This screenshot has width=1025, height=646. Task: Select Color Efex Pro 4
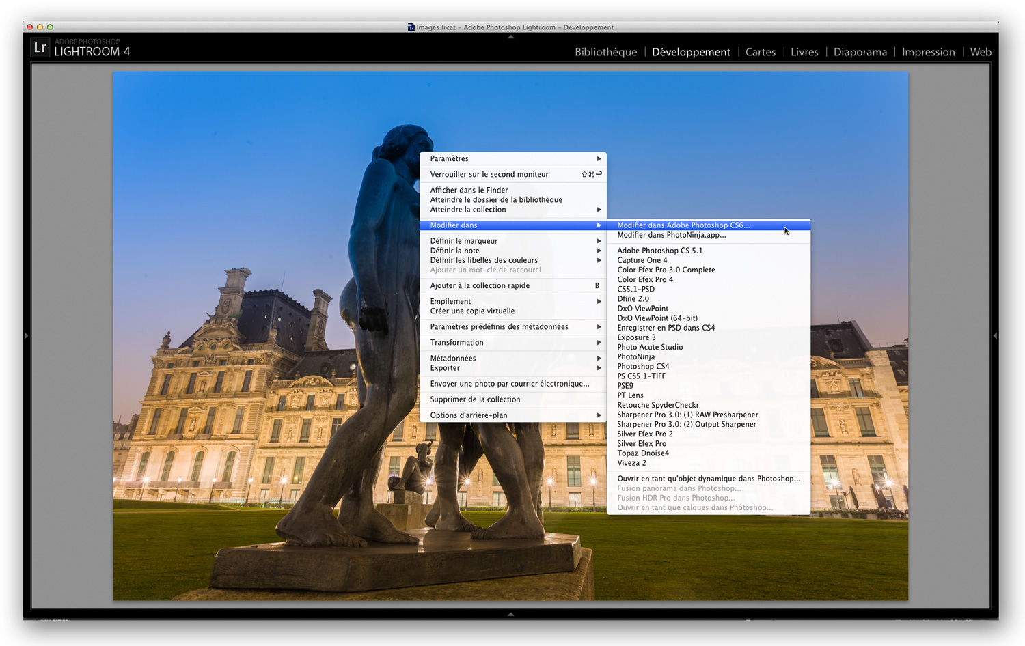point(709,279)
